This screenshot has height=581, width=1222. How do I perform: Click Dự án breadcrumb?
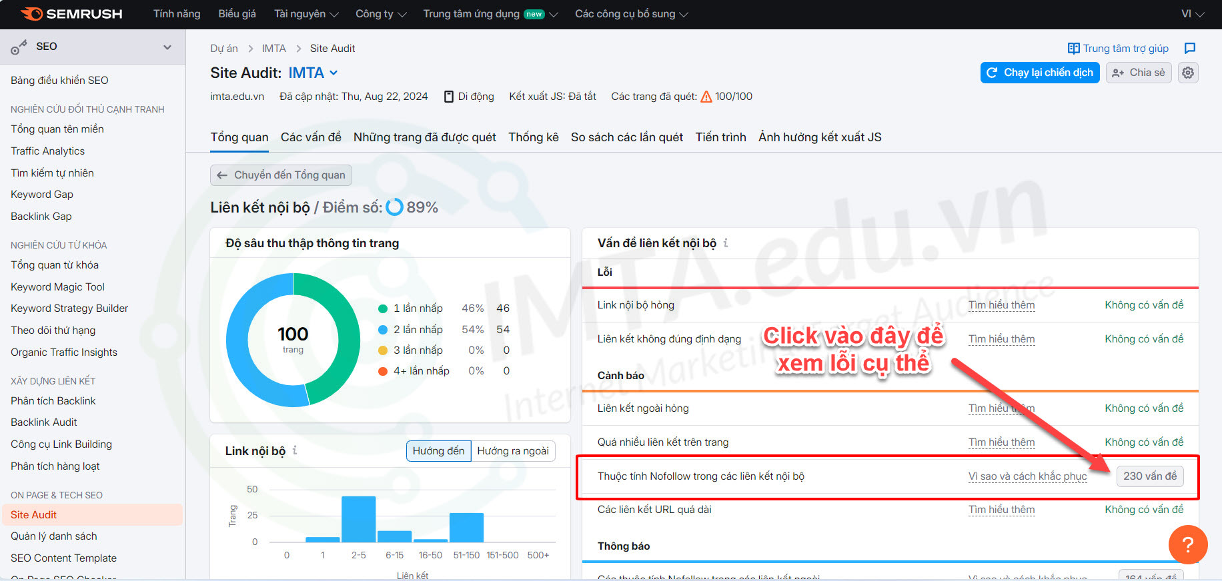coord(224,49)
